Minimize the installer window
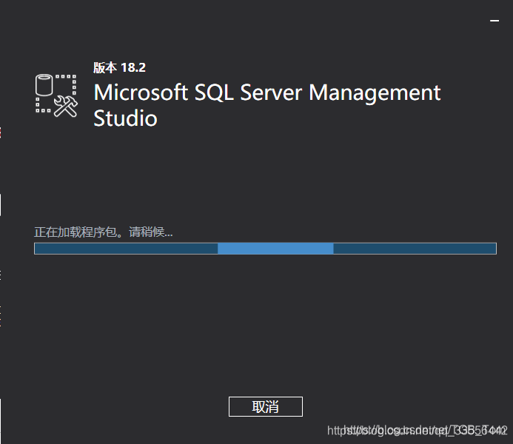Viewport: 513px width, 444px height. tap(494, 21)
